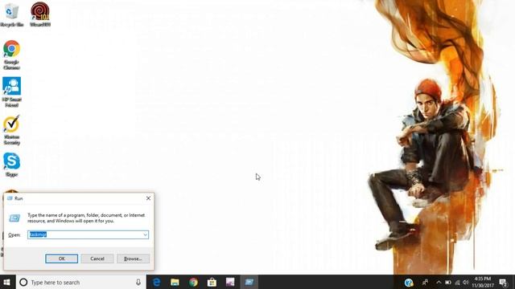Image resolution: width=515 pixels, height=289 pixels.
Task: Select the Google Chrome desktop shortcut
Action: (11, 55)
